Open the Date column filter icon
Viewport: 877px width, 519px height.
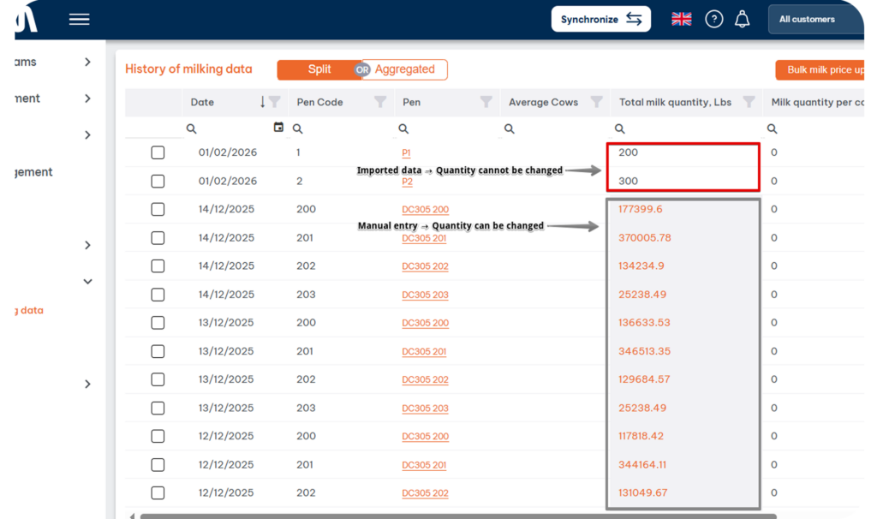click(x=274, y=102)
